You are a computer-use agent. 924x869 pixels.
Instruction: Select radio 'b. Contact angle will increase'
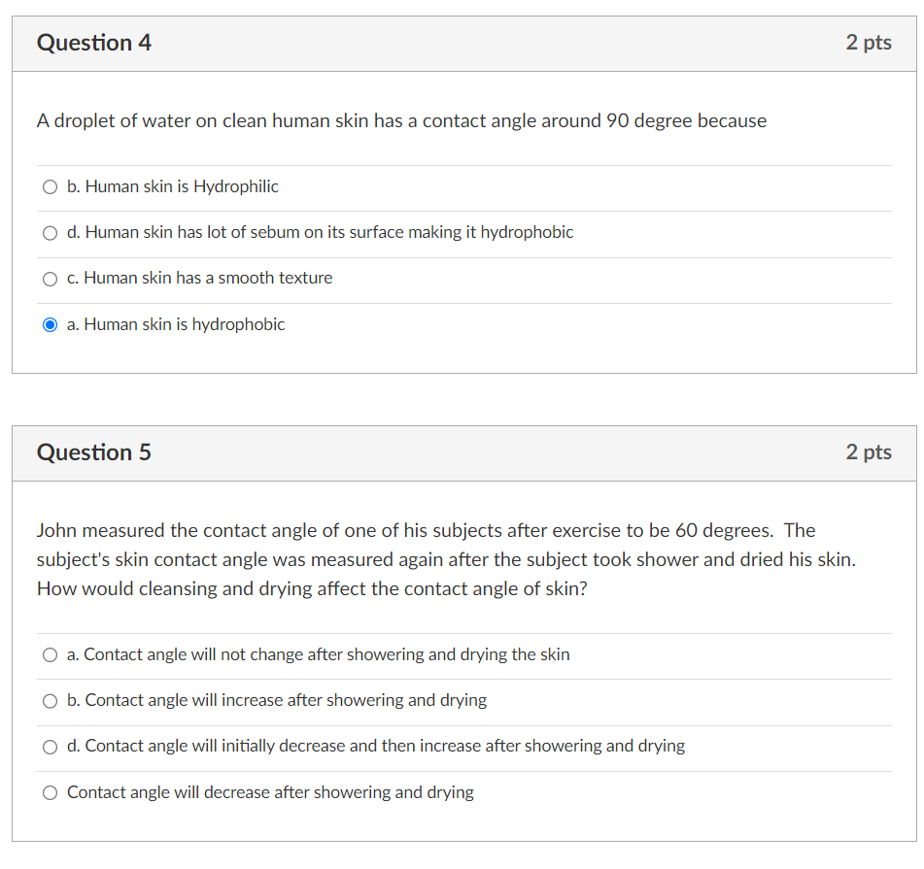[51, 701]
